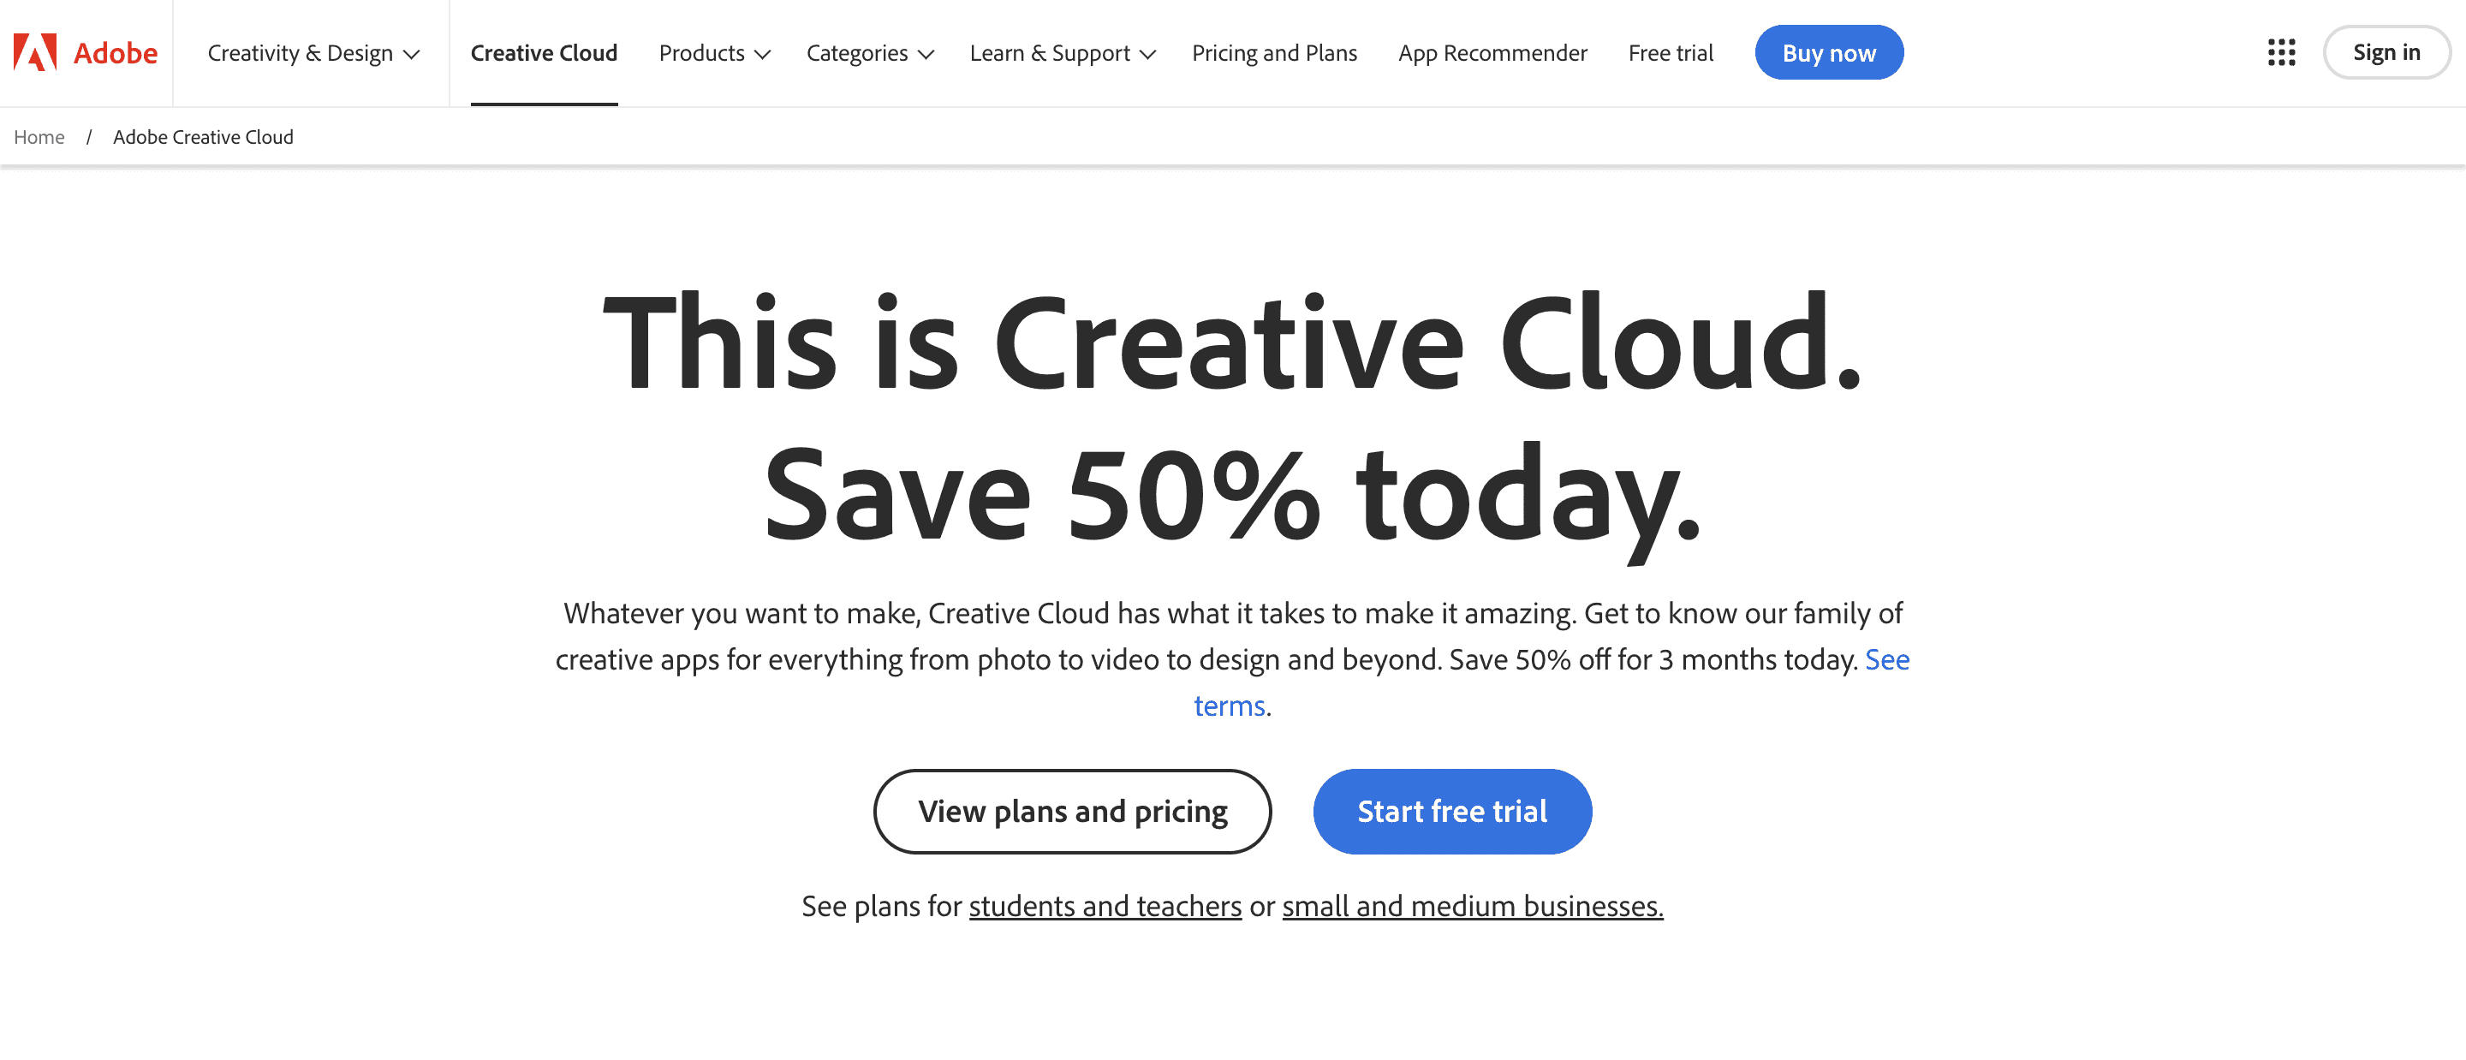Open small and medium businesses plans

pyautogui.click(x=1471, y=905)
